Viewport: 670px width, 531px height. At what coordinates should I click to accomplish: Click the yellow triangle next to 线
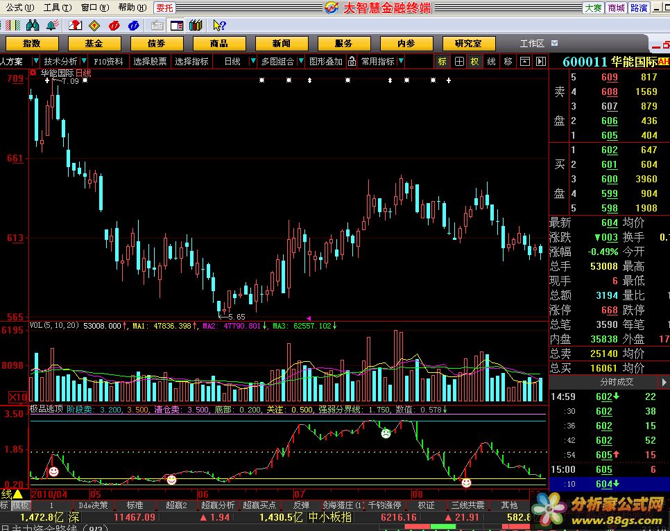pyautogui.click(x=17, y=495)
